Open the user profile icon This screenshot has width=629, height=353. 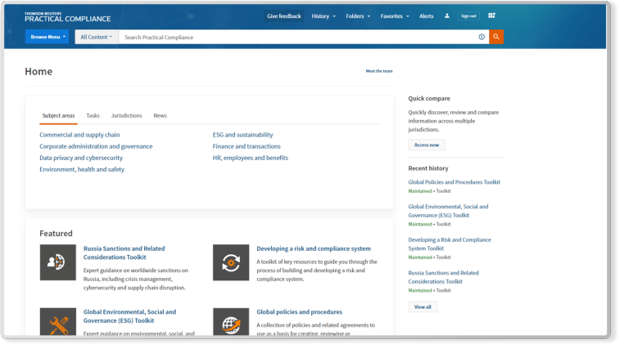coord(447,16)
